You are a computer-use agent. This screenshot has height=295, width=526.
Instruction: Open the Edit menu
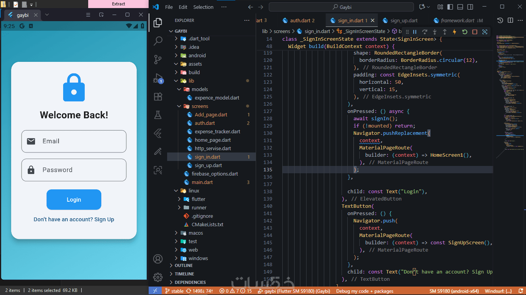tap(183, 7)
